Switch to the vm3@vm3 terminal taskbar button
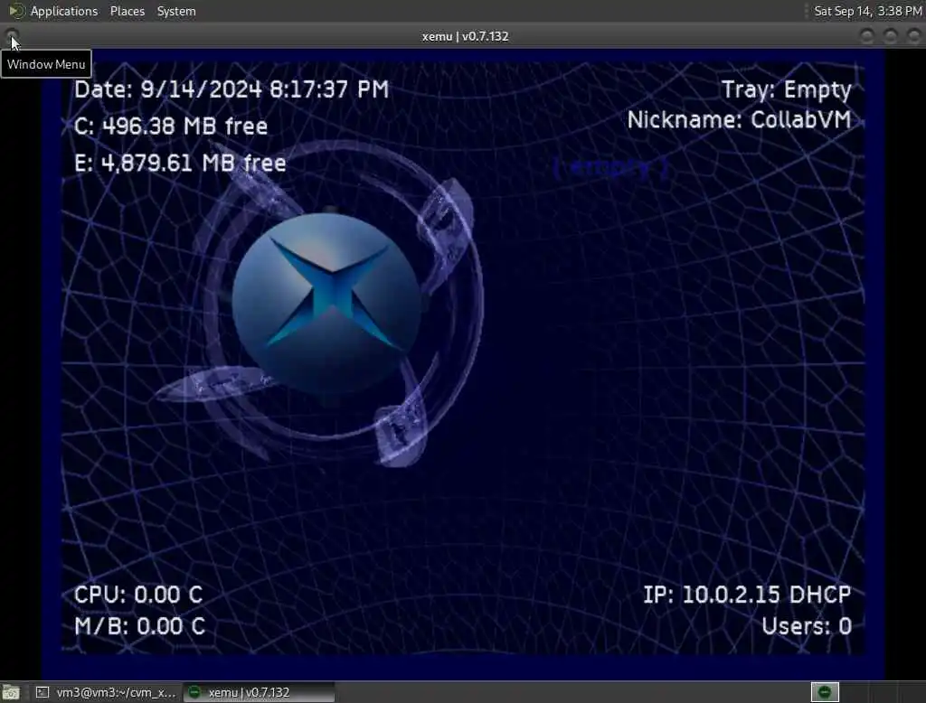The image size is (926, 703). click(106, 692)
